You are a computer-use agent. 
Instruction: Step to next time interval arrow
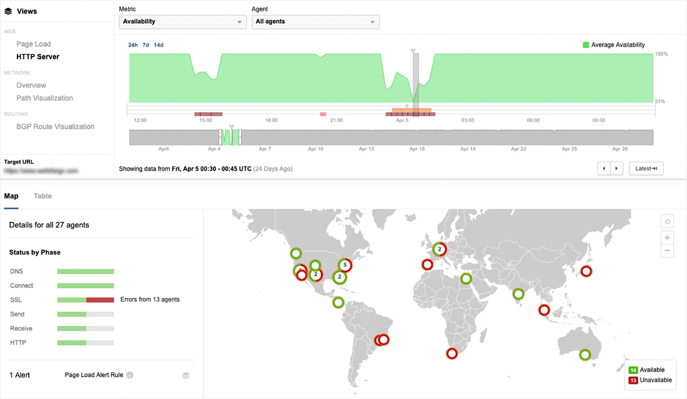(x=616, y=168)
